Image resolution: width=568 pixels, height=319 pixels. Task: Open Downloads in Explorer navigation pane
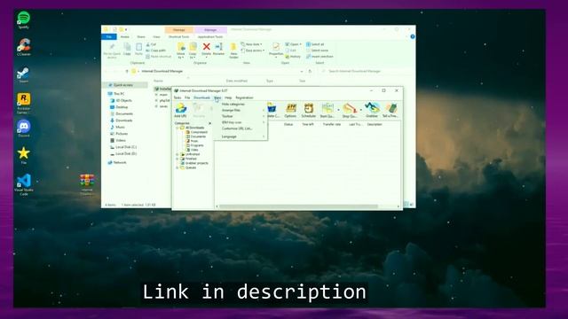click(x=122, y=121)
